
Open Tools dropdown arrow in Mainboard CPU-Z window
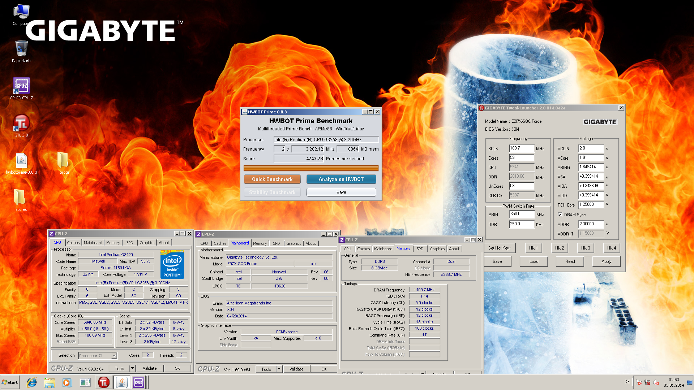point(279,369)
